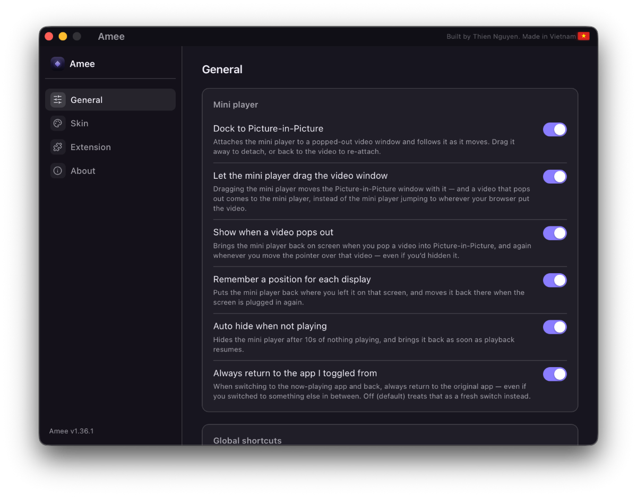Toggle Always return to the app I toggled from

555,374
